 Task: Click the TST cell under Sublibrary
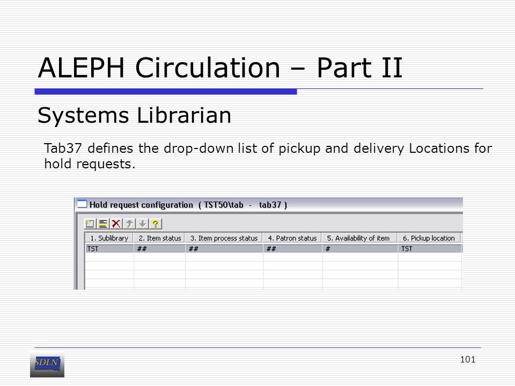click(109, 249)
